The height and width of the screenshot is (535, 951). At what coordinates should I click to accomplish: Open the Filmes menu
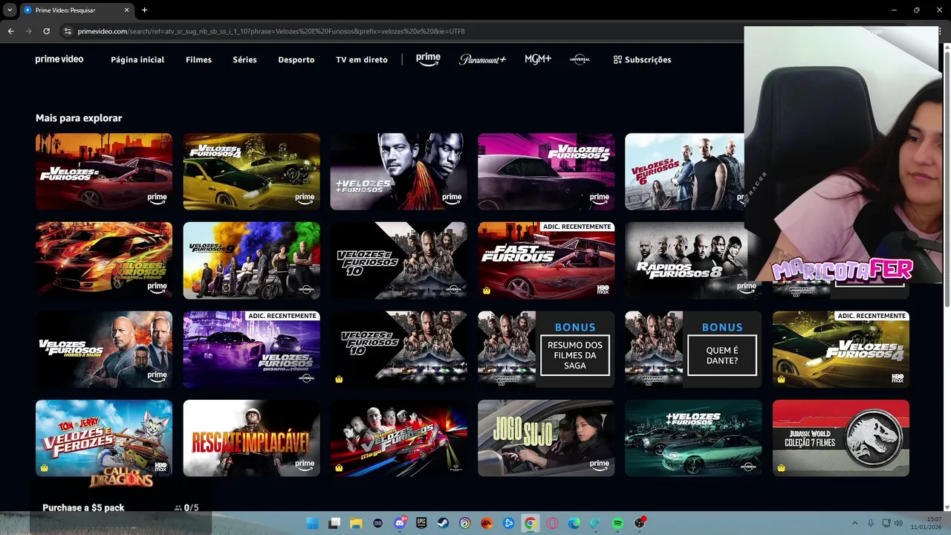pos(198,59)
